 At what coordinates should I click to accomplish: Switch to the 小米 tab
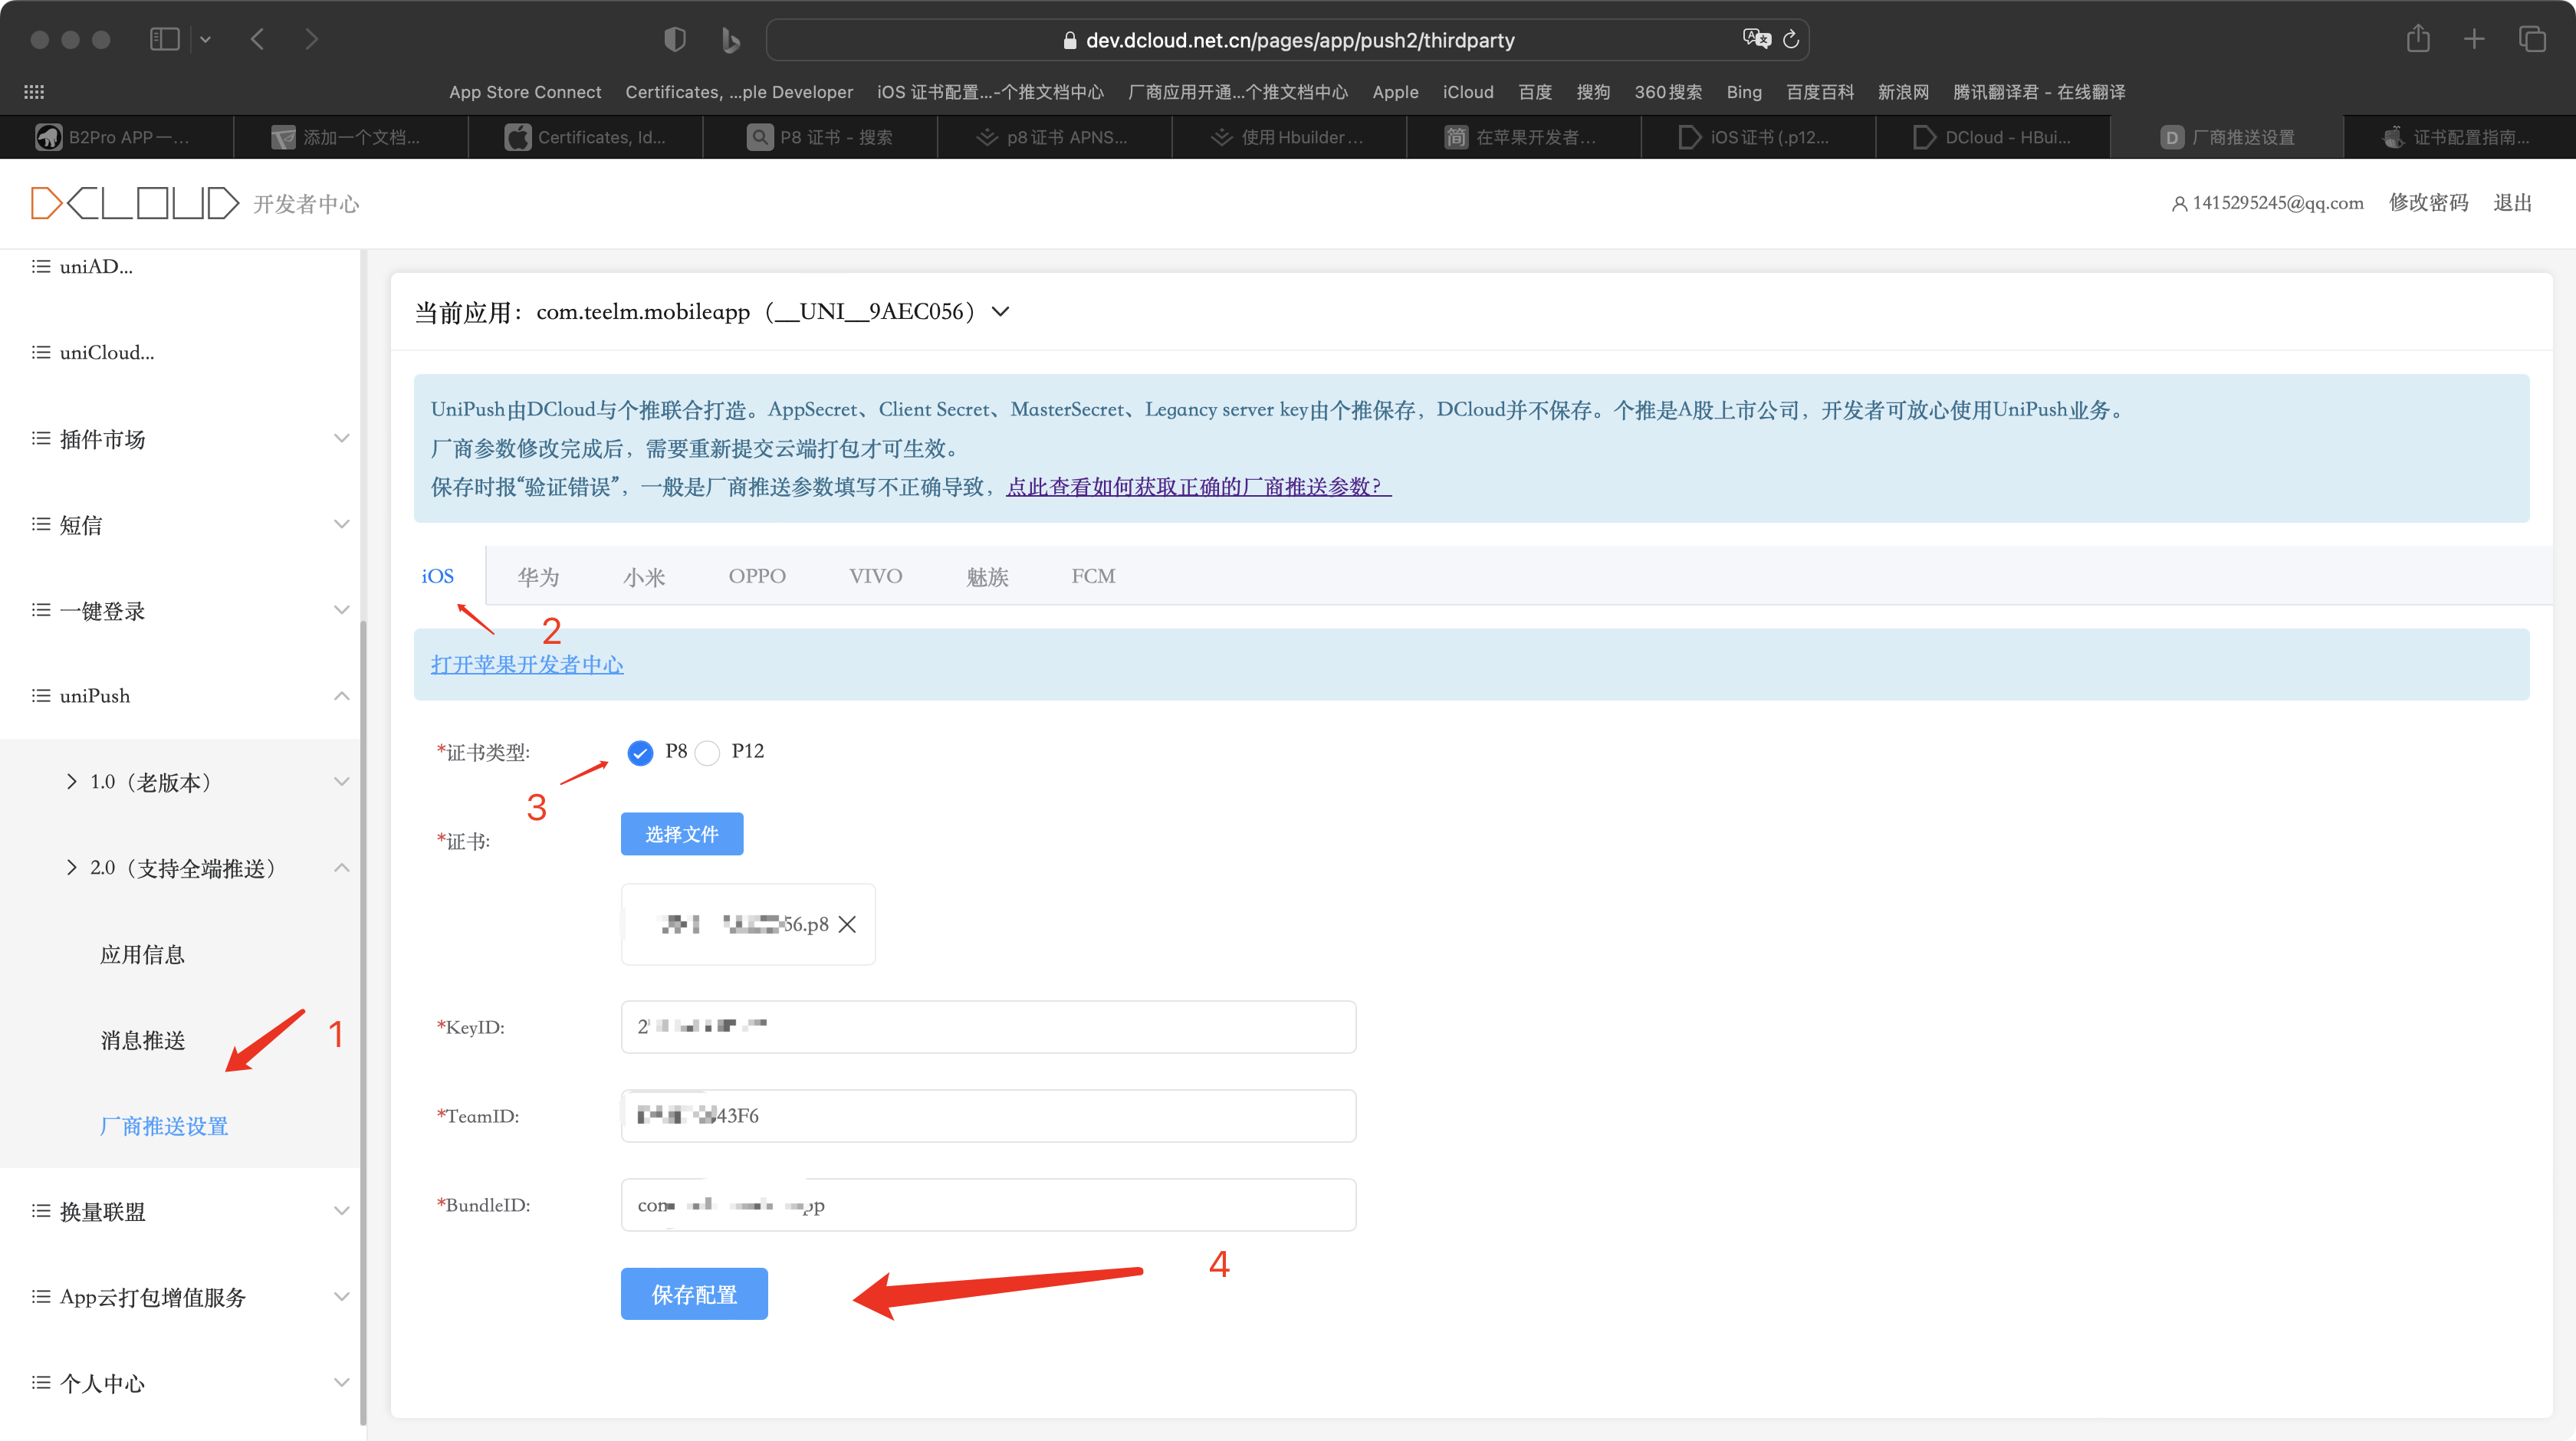pos(644,577)
